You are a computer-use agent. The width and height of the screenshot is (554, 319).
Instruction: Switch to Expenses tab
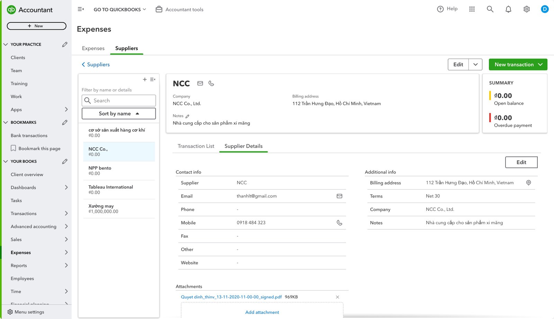(93, 48)
